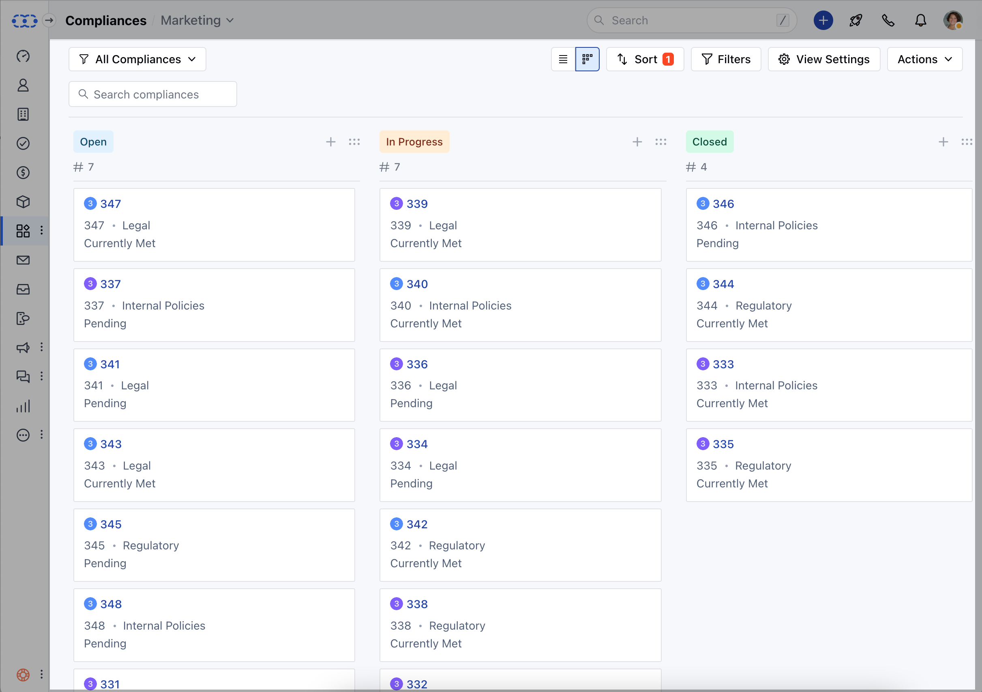Click the Closed status column label
This screenshot has width=982, height=692.
[x=710, y=142]
